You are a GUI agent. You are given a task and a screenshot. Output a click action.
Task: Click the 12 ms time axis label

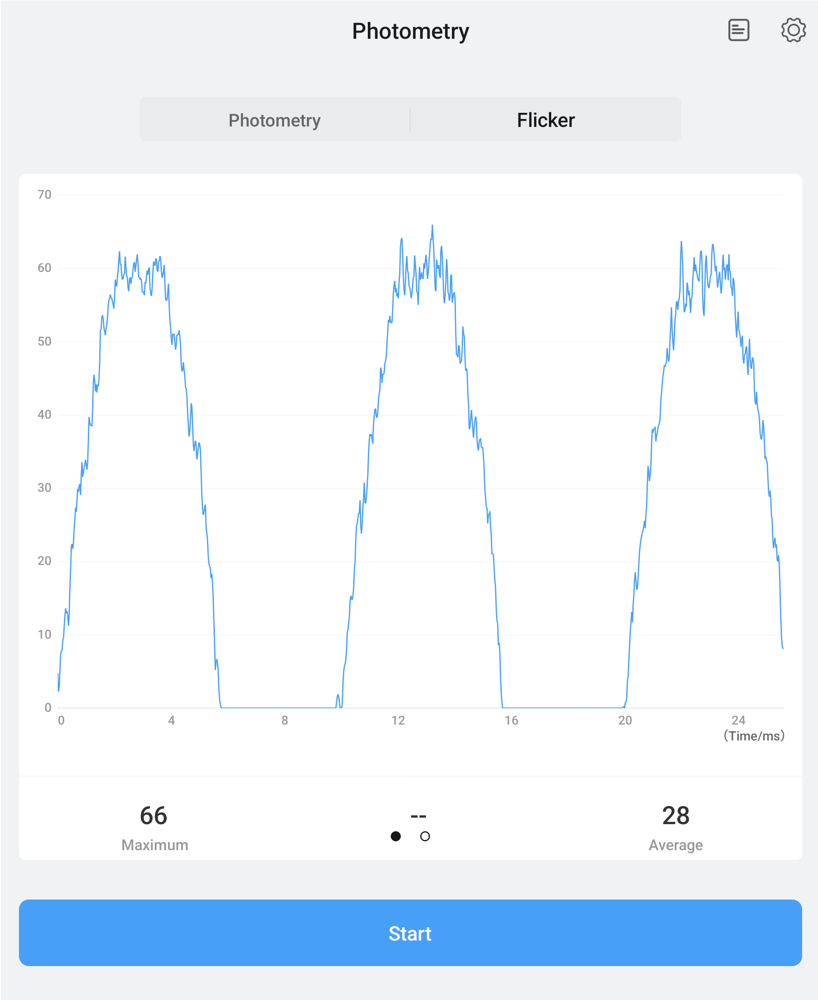pyautogui.click(x=398, y=720)
